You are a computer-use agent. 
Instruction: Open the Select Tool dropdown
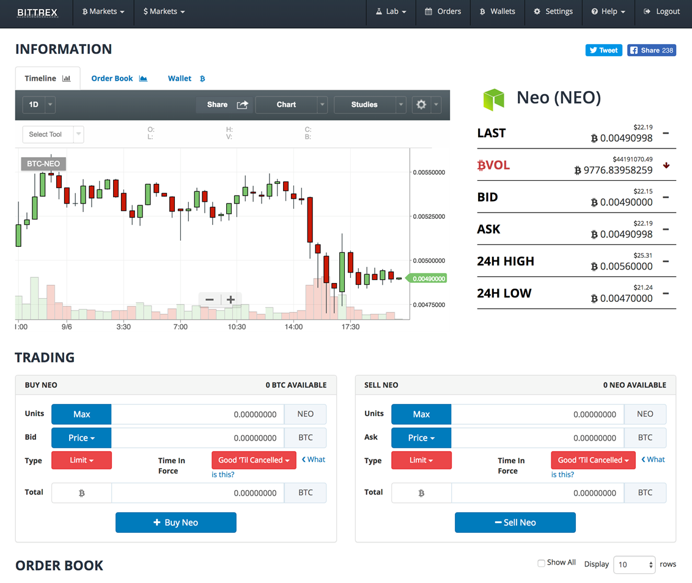[x=53, y=134]
